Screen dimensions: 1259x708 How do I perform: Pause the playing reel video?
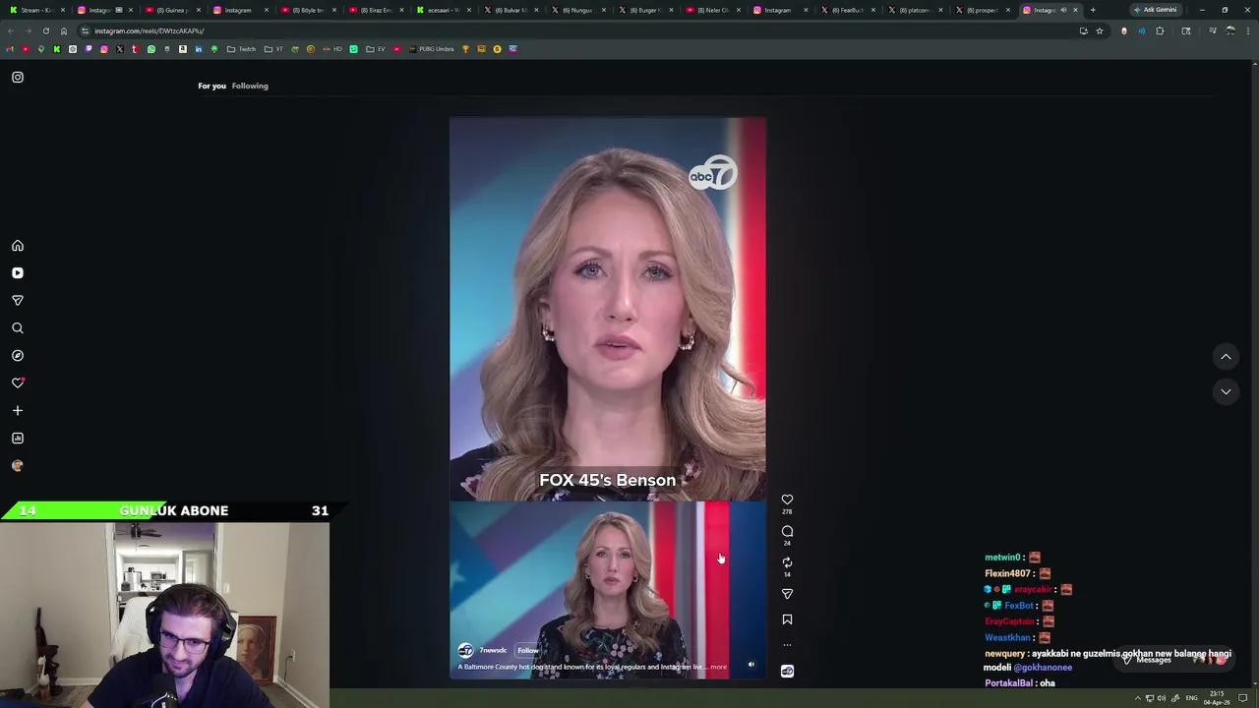(608, 398)
